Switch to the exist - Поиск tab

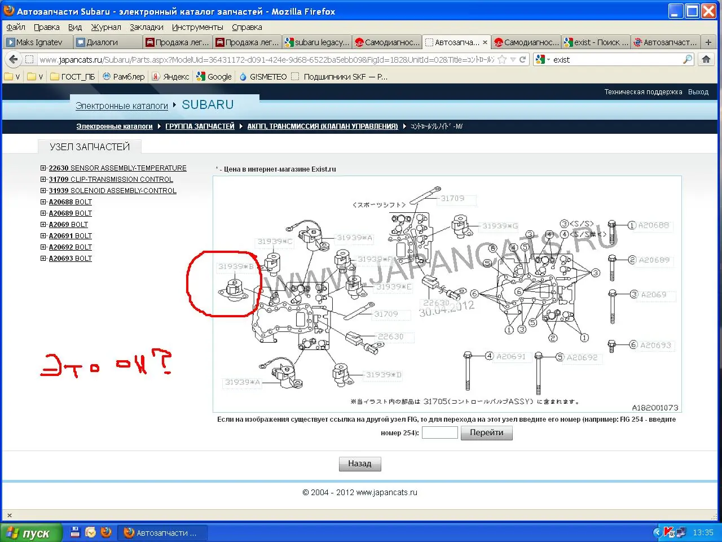click(x=596, y=42)
